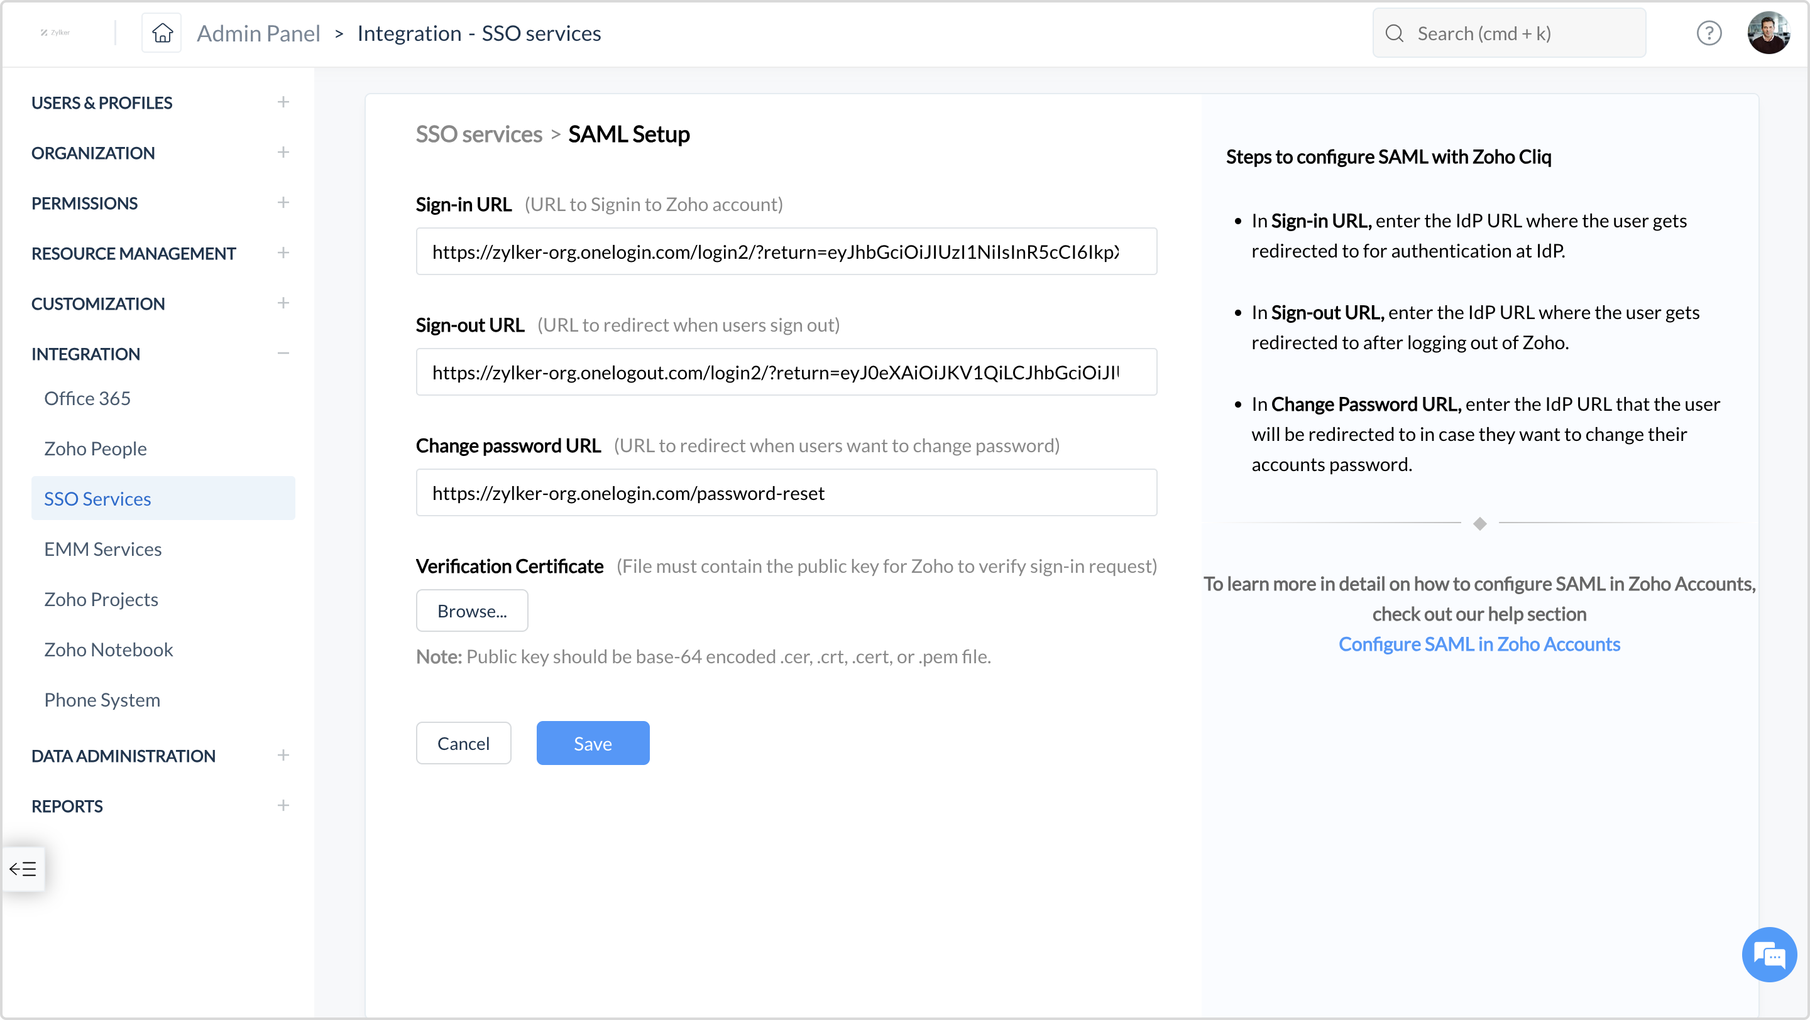
Task: Open EMM Services integration
Action: pyautogui.click(x=102, y=549)
